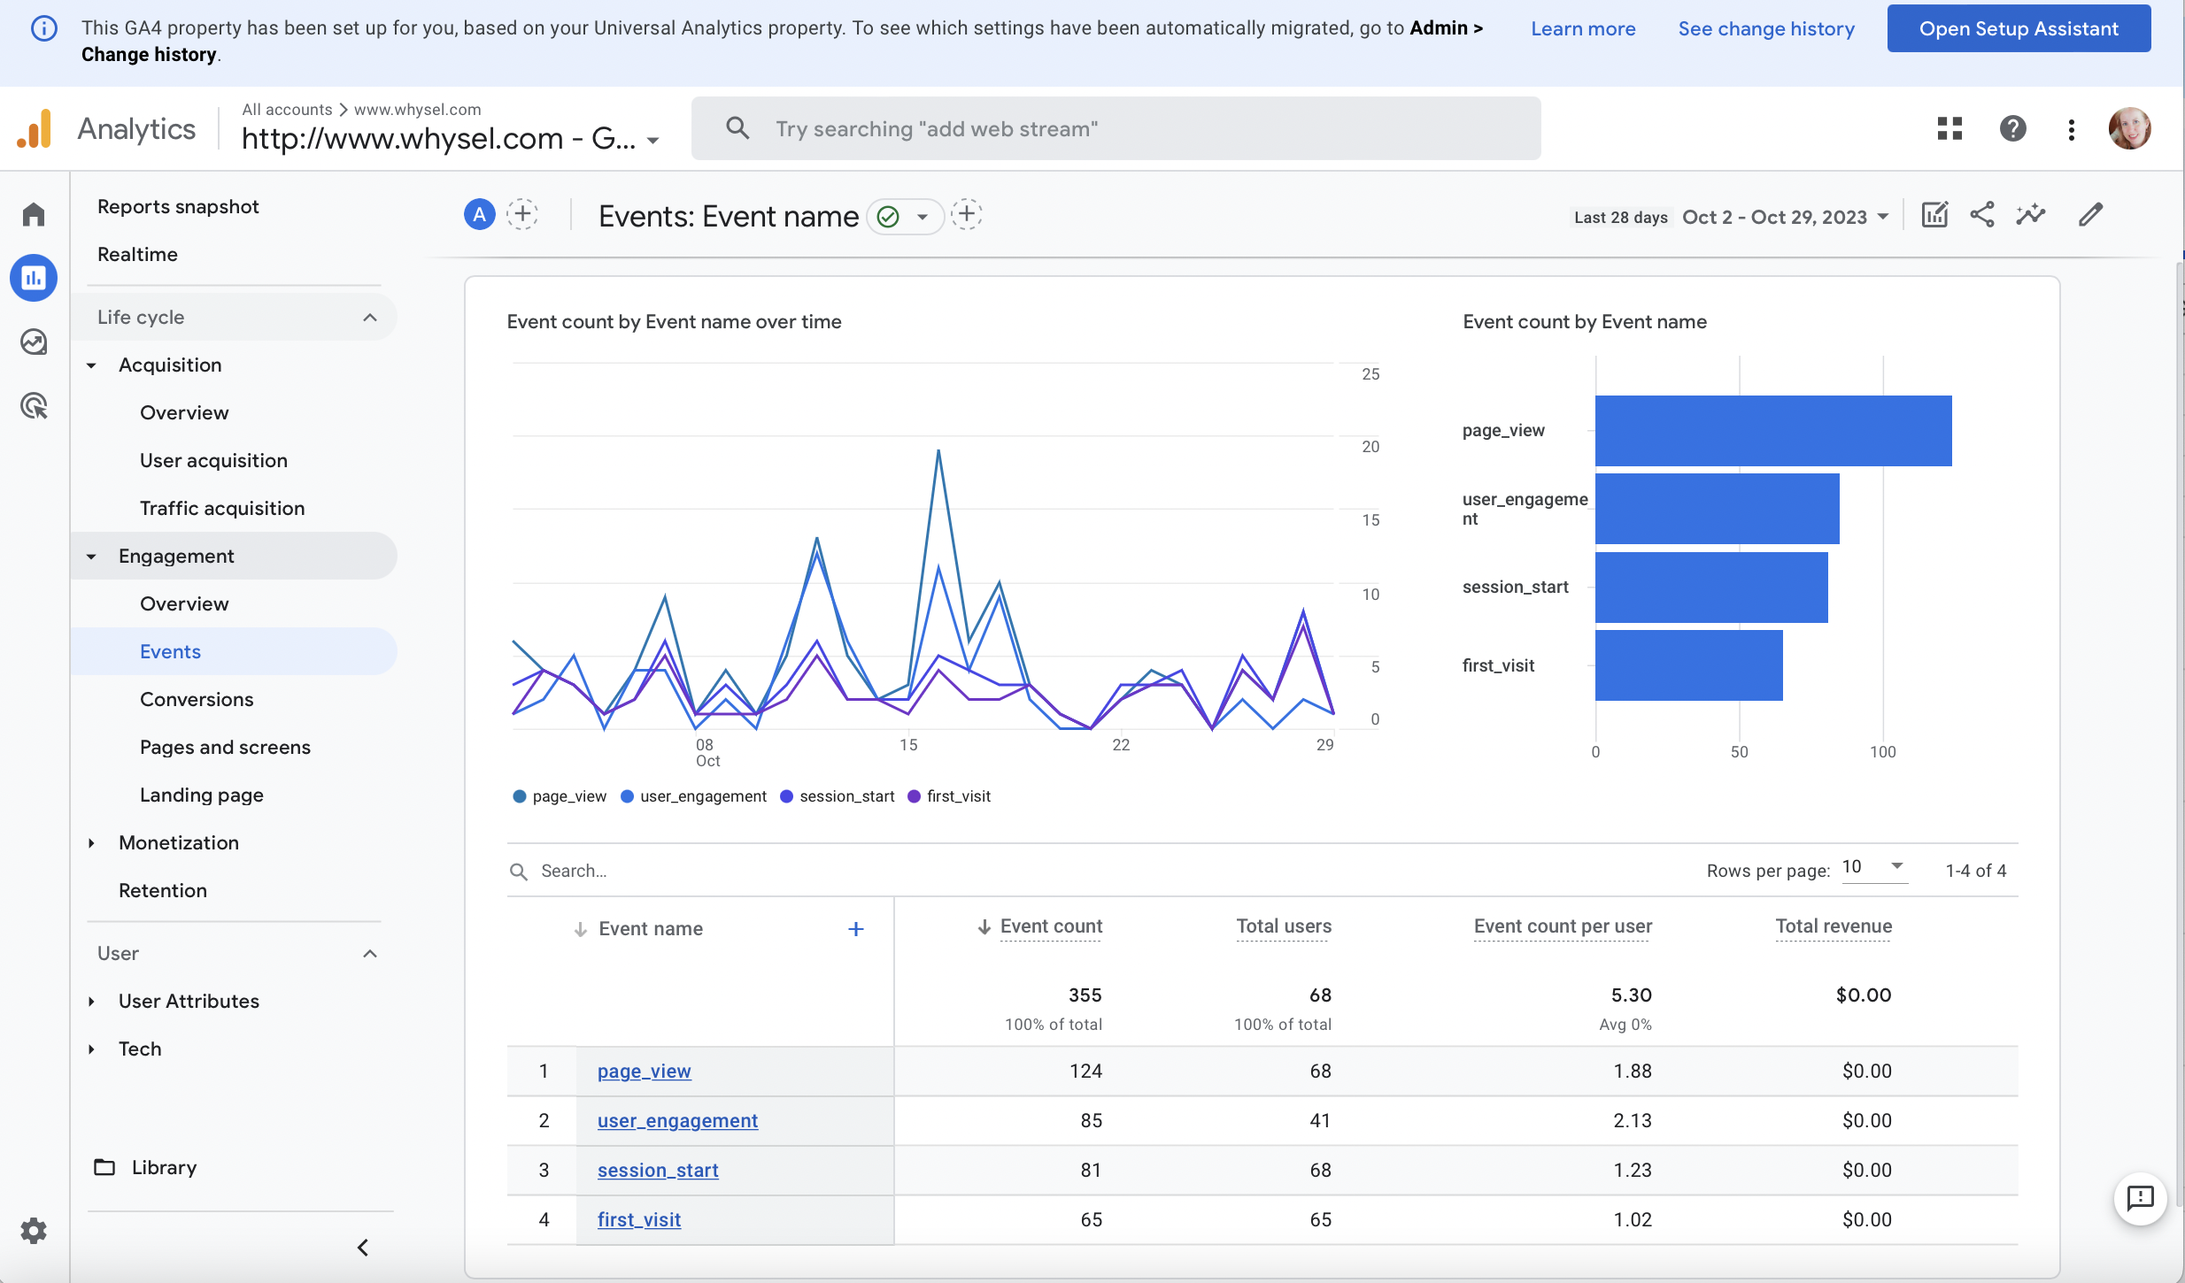Open the Advertising icon in left rail
This screenshot has height=1283, width=2185.
point(34,406)
